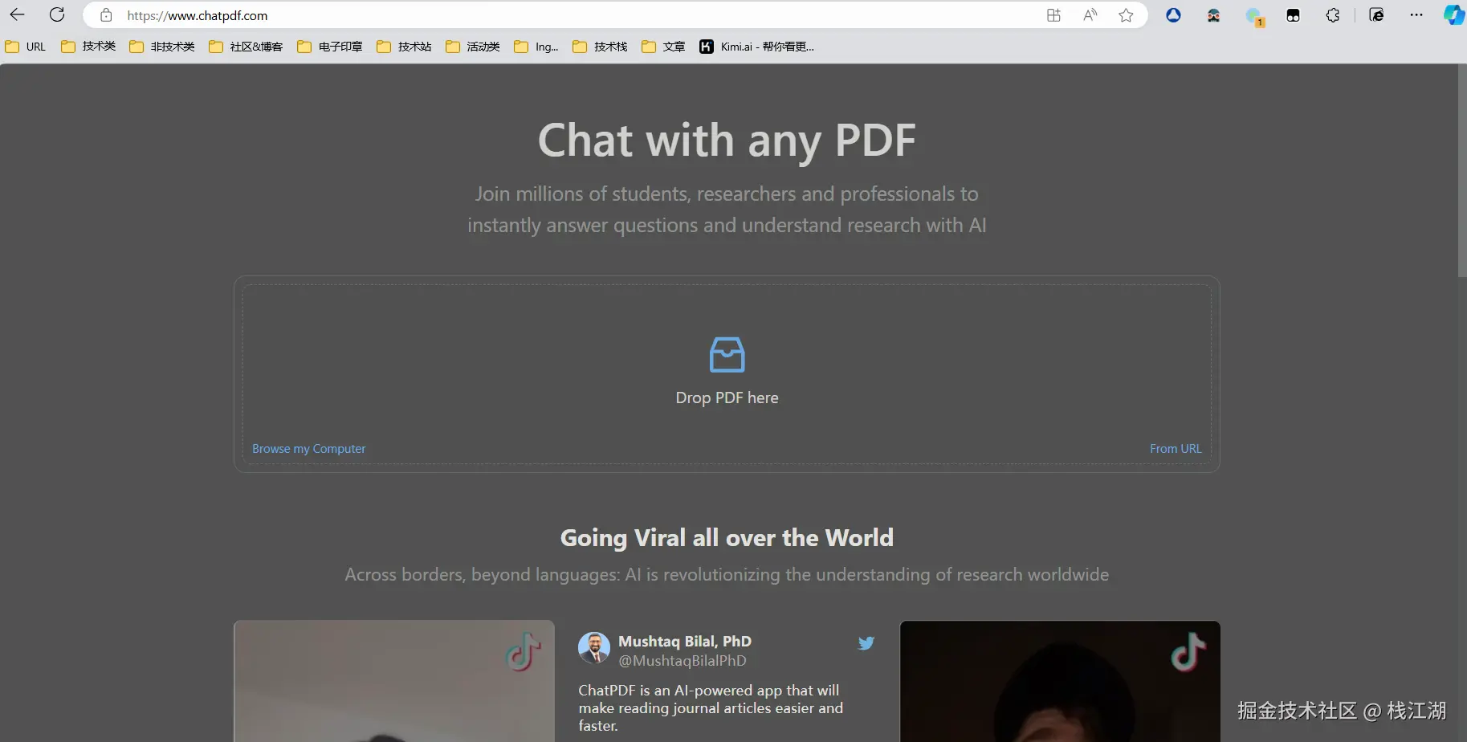
Task: Open the URL bookmarks folder
Action: [x=26, y=47]
